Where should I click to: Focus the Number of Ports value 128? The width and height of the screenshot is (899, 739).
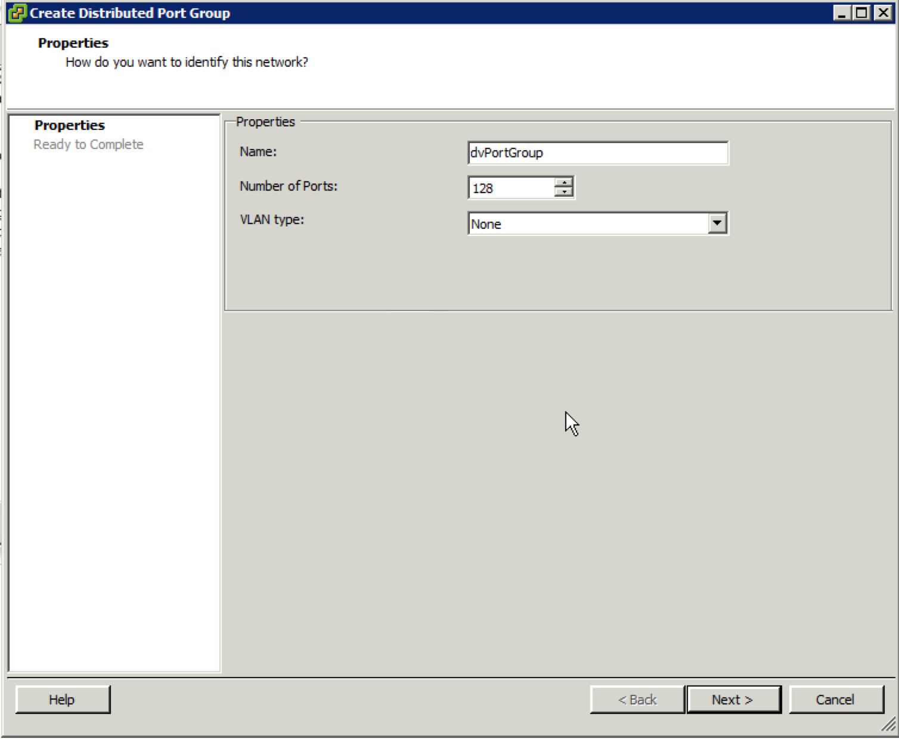tap(511, 188)
